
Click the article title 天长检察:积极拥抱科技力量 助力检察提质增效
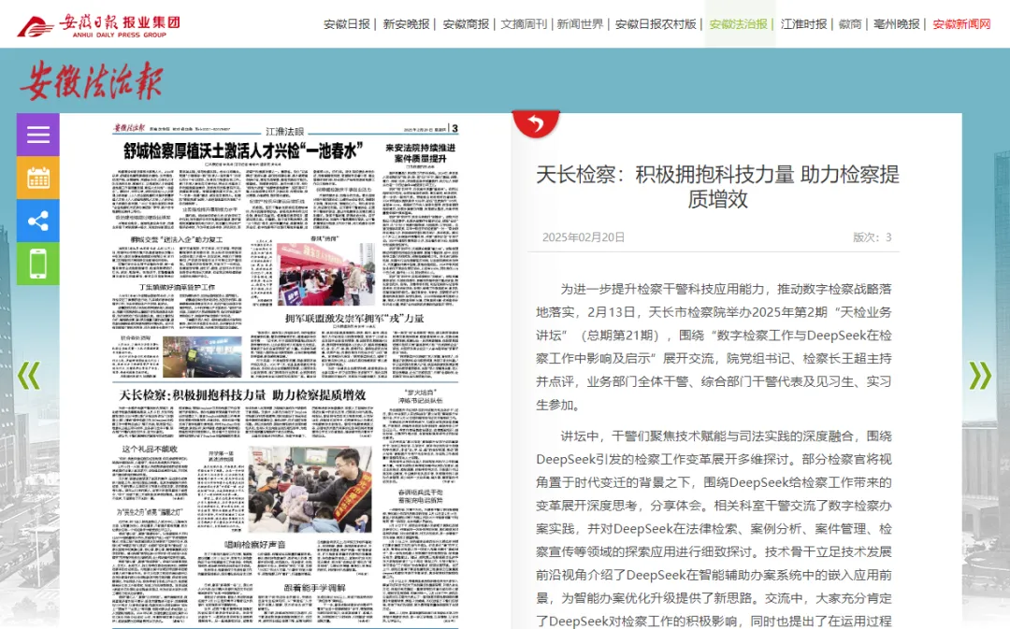tap(717, 187)
